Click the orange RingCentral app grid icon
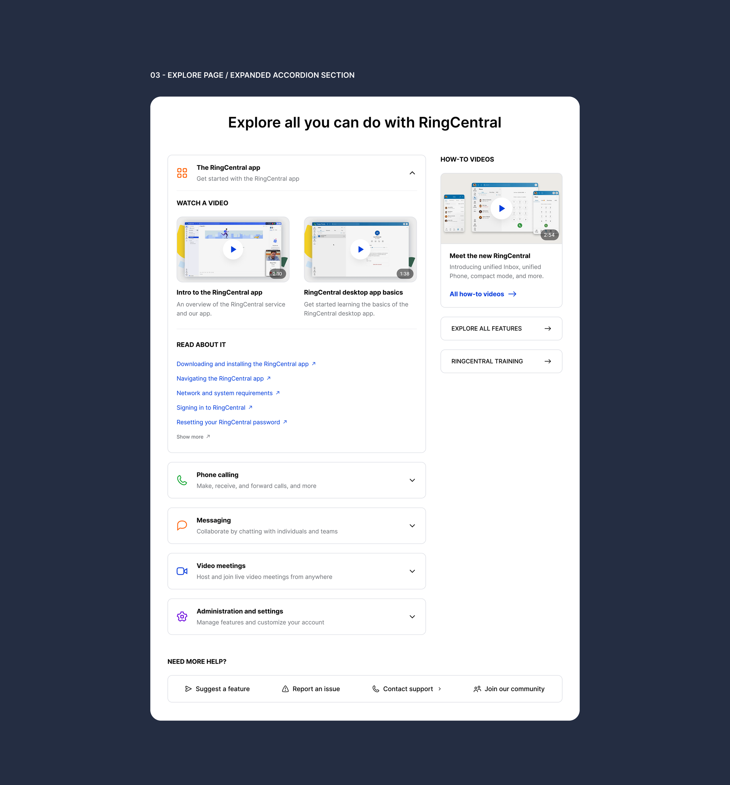 coord(182,173)
